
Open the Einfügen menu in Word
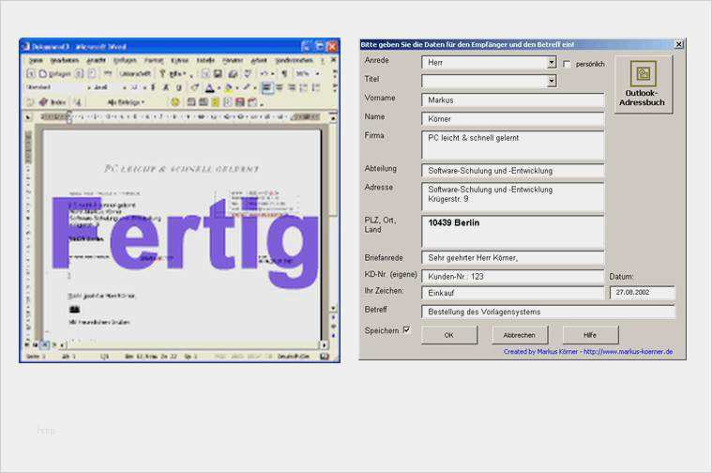(125, 60)
